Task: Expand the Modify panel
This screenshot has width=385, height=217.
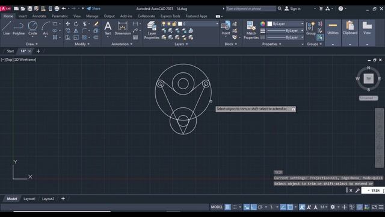Action: pos(82,44)
